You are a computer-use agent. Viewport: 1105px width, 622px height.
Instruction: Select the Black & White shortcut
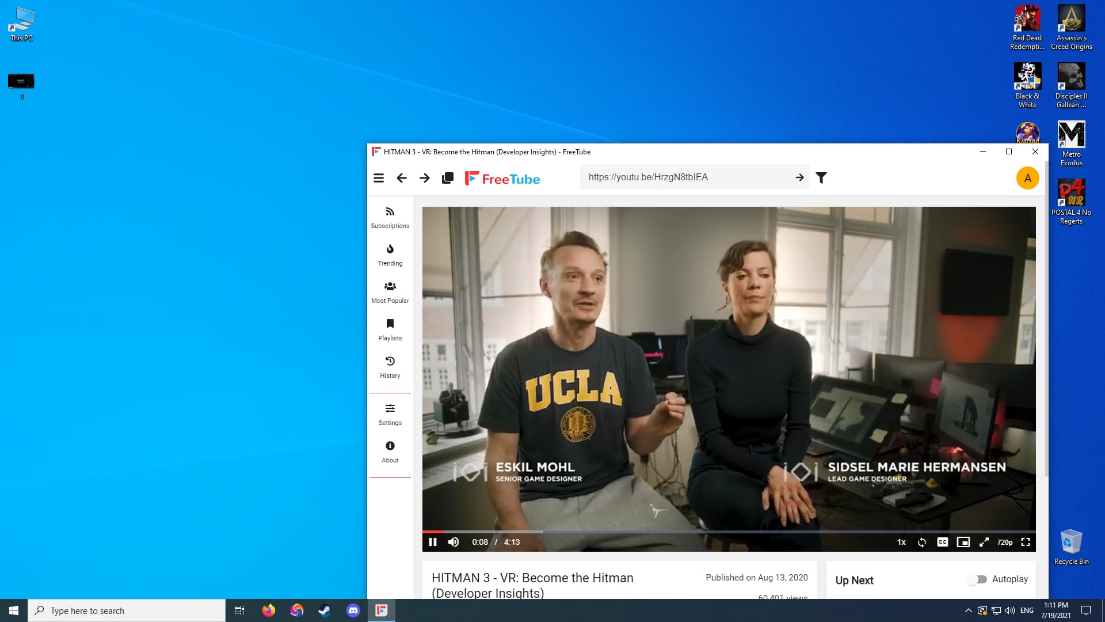[1027, 86]
